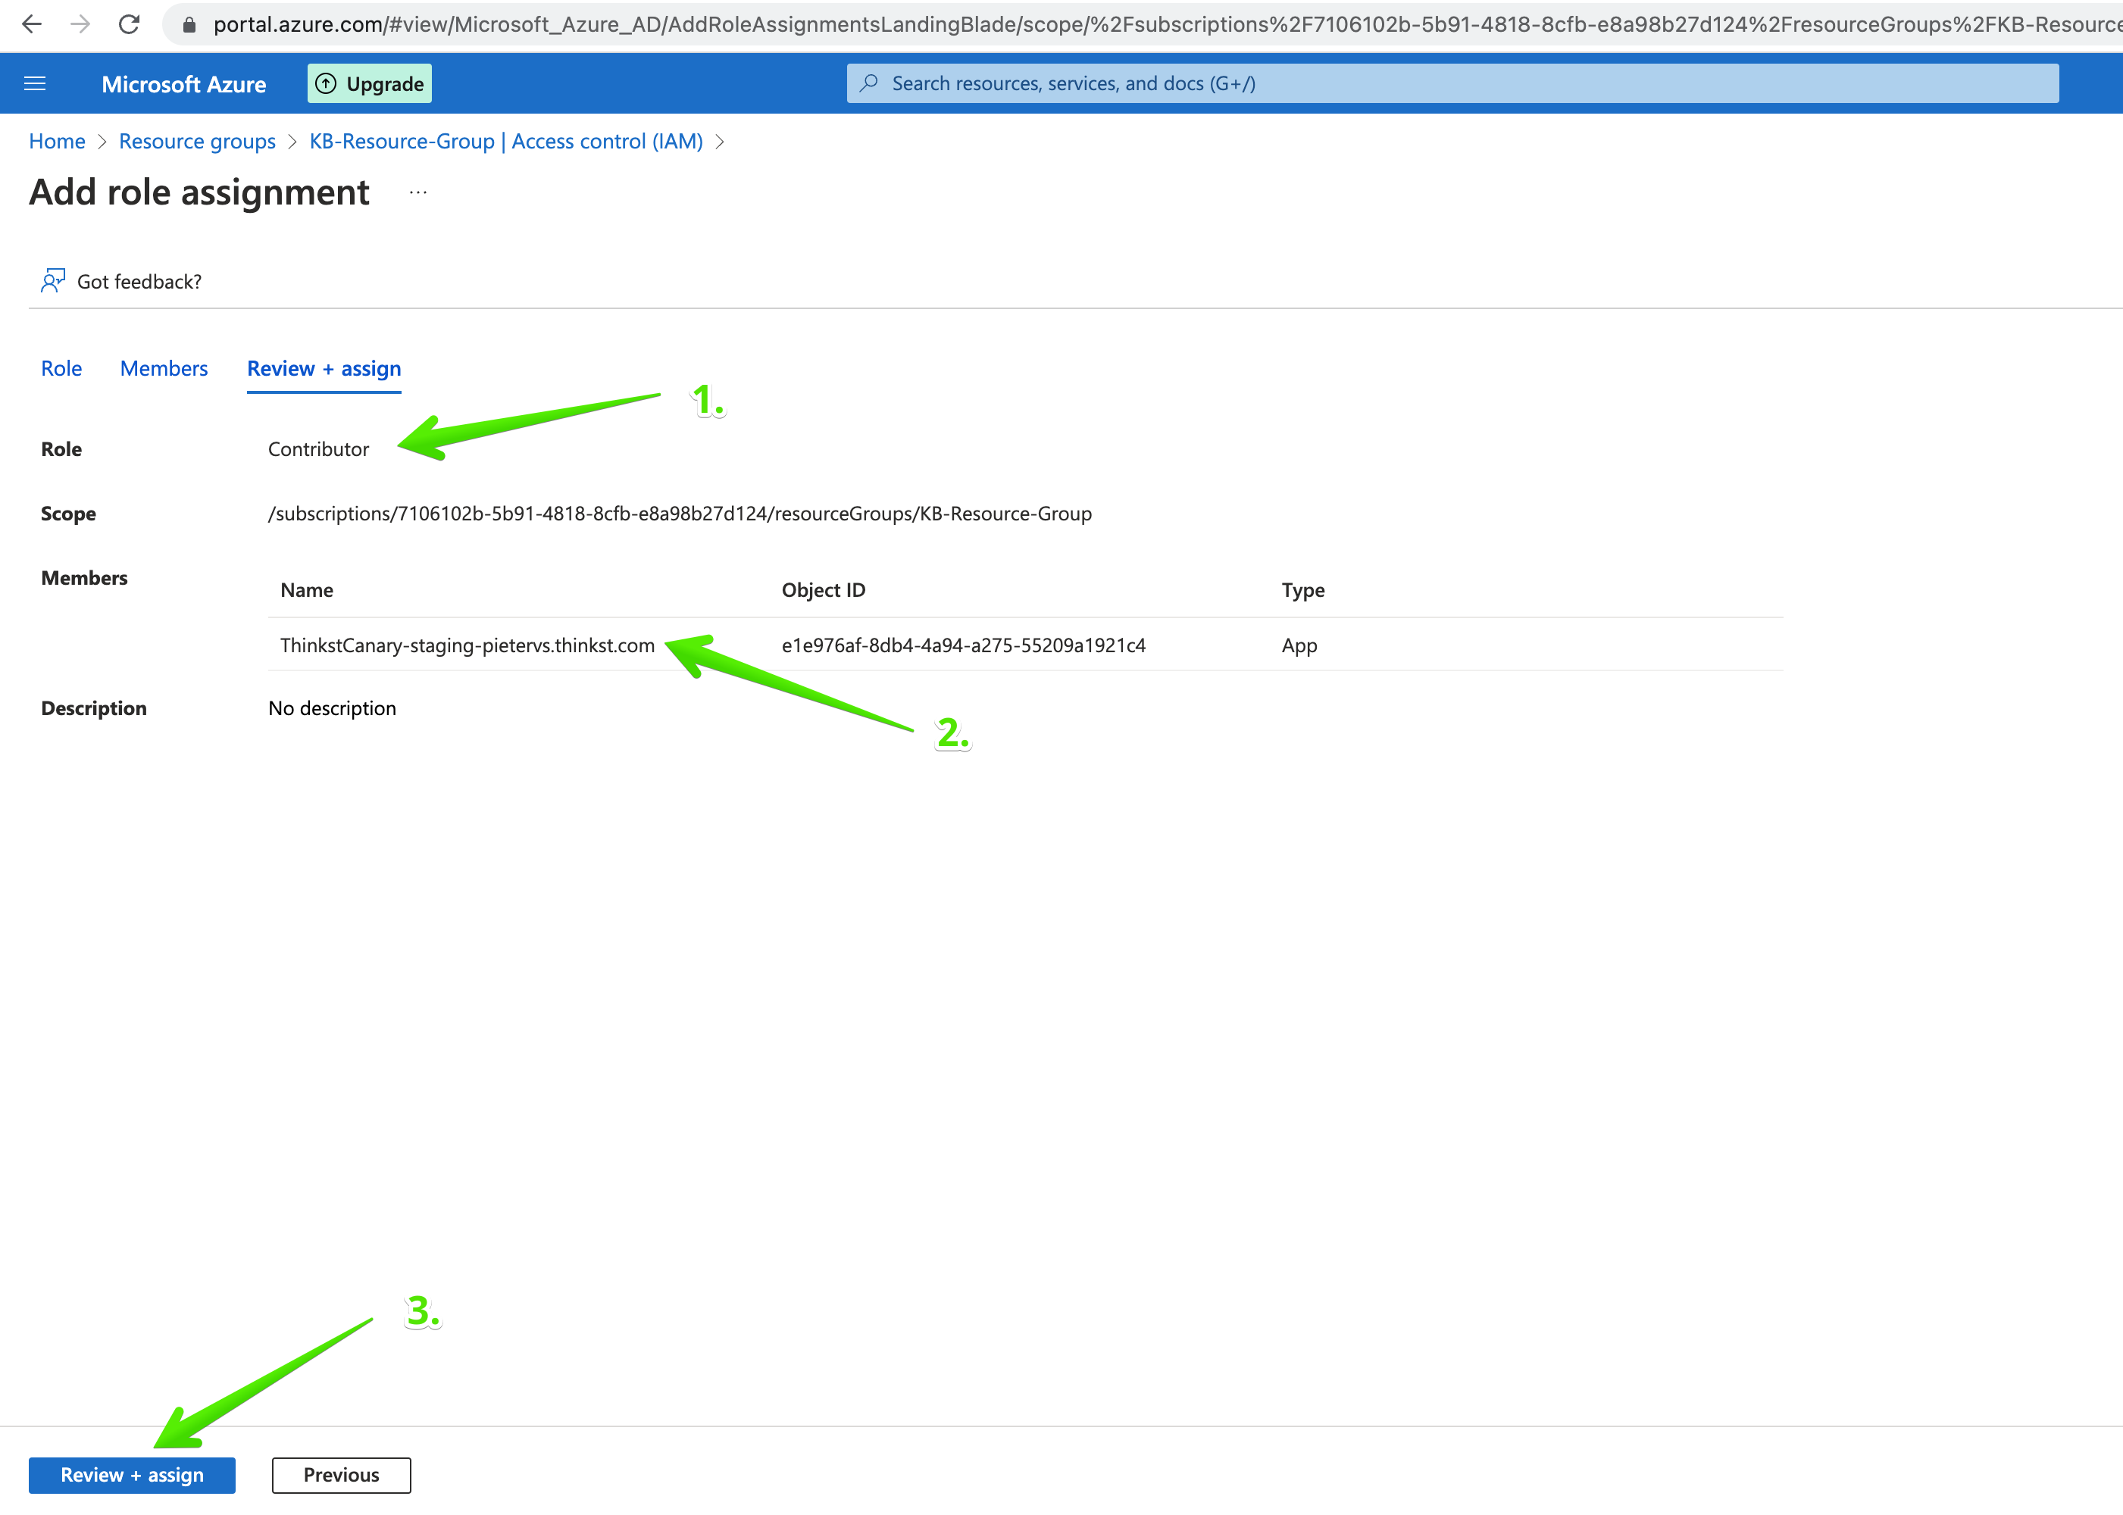Open the ellipsis more options menu
The width and height of the screenshot is (2123, 1515).
[x=418, y=192]
